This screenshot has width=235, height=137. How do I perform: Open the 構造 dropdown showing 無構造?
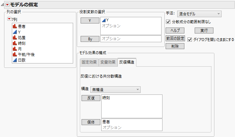point(115,90)
